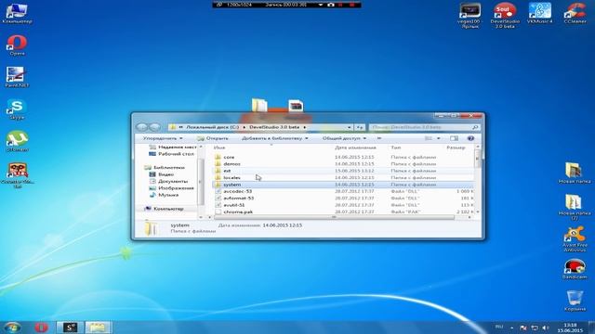Viewport: 595px width, 334px height.
Task: Select the Bandicam desktop shortcut
Action: coord(575,269)
